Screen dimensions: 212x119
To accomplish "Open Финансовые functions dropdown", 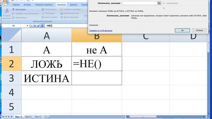I will point(20,18).
